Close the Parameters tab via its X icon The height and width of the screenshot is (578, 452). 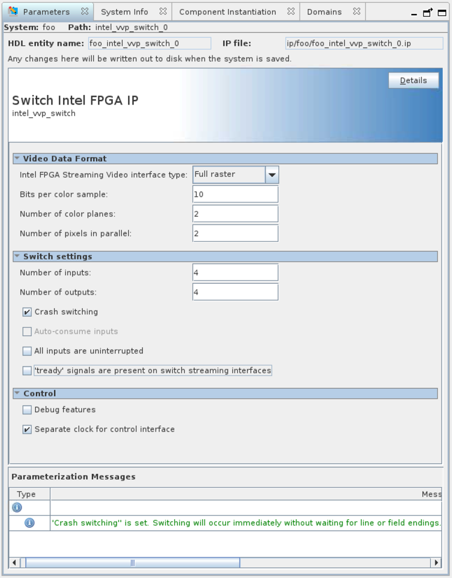(85, 11)
